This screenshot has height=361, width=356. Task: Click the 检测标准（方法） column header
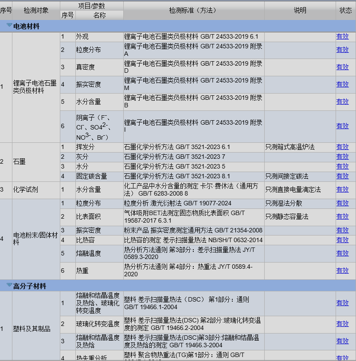pos(193,10)
